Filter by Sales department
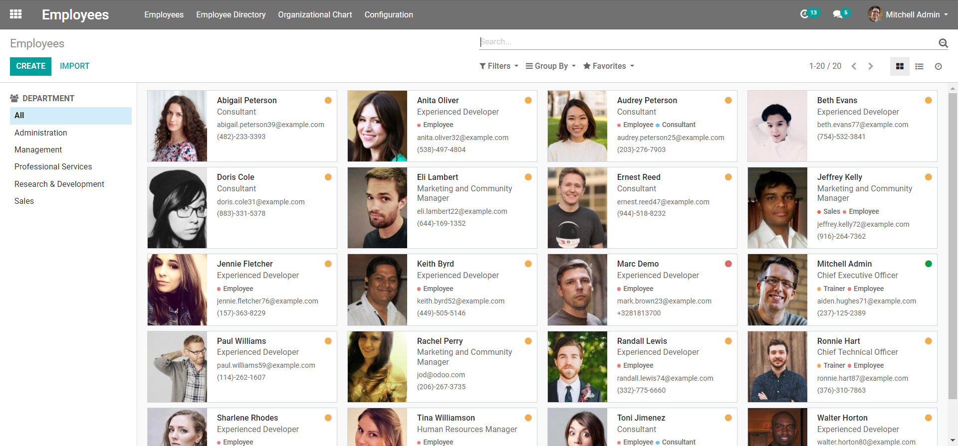Screen dimensions: 958x446 click(71, 201)
